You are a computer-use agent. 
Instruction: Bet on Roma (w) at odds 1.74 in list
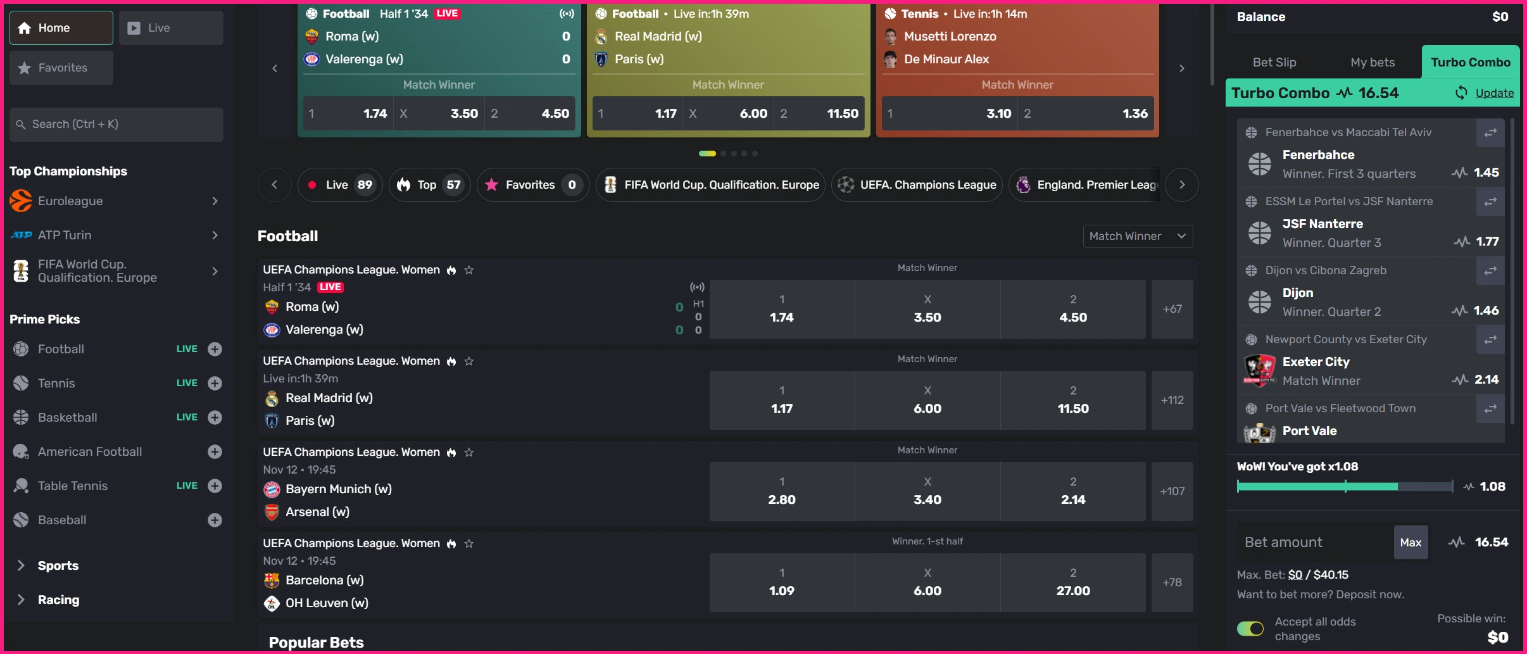(782, 309)
